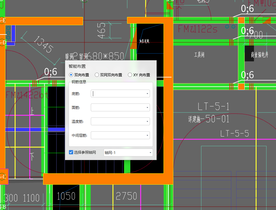Click the 下 stair direction label
The image size is (276, 210).
tap(32, 156)
